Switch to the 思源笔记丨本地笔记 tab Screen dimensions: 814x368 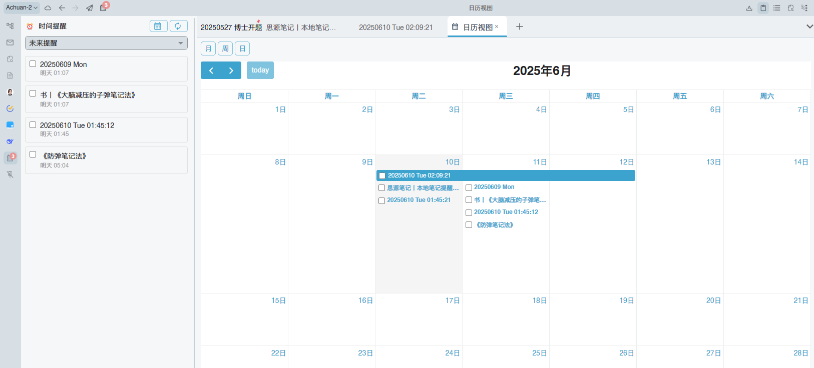coord(301,27)
